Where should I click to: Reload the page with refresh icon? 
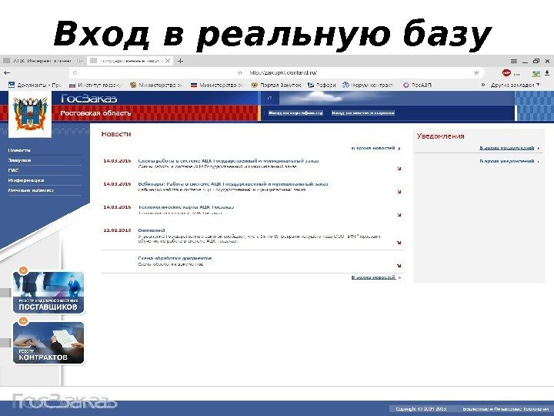click(x=75, y=73)
